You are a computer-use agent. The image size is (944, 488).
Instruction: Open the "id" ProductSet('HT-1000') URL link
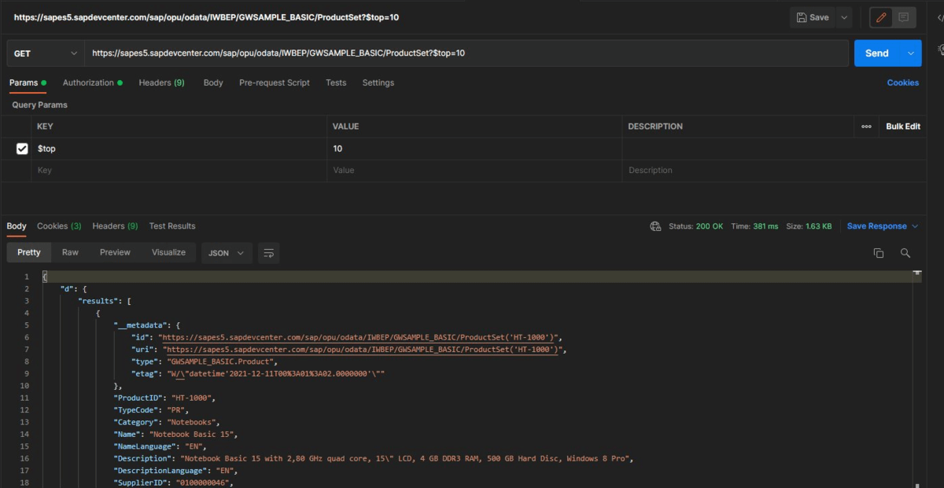click(360, 337)
